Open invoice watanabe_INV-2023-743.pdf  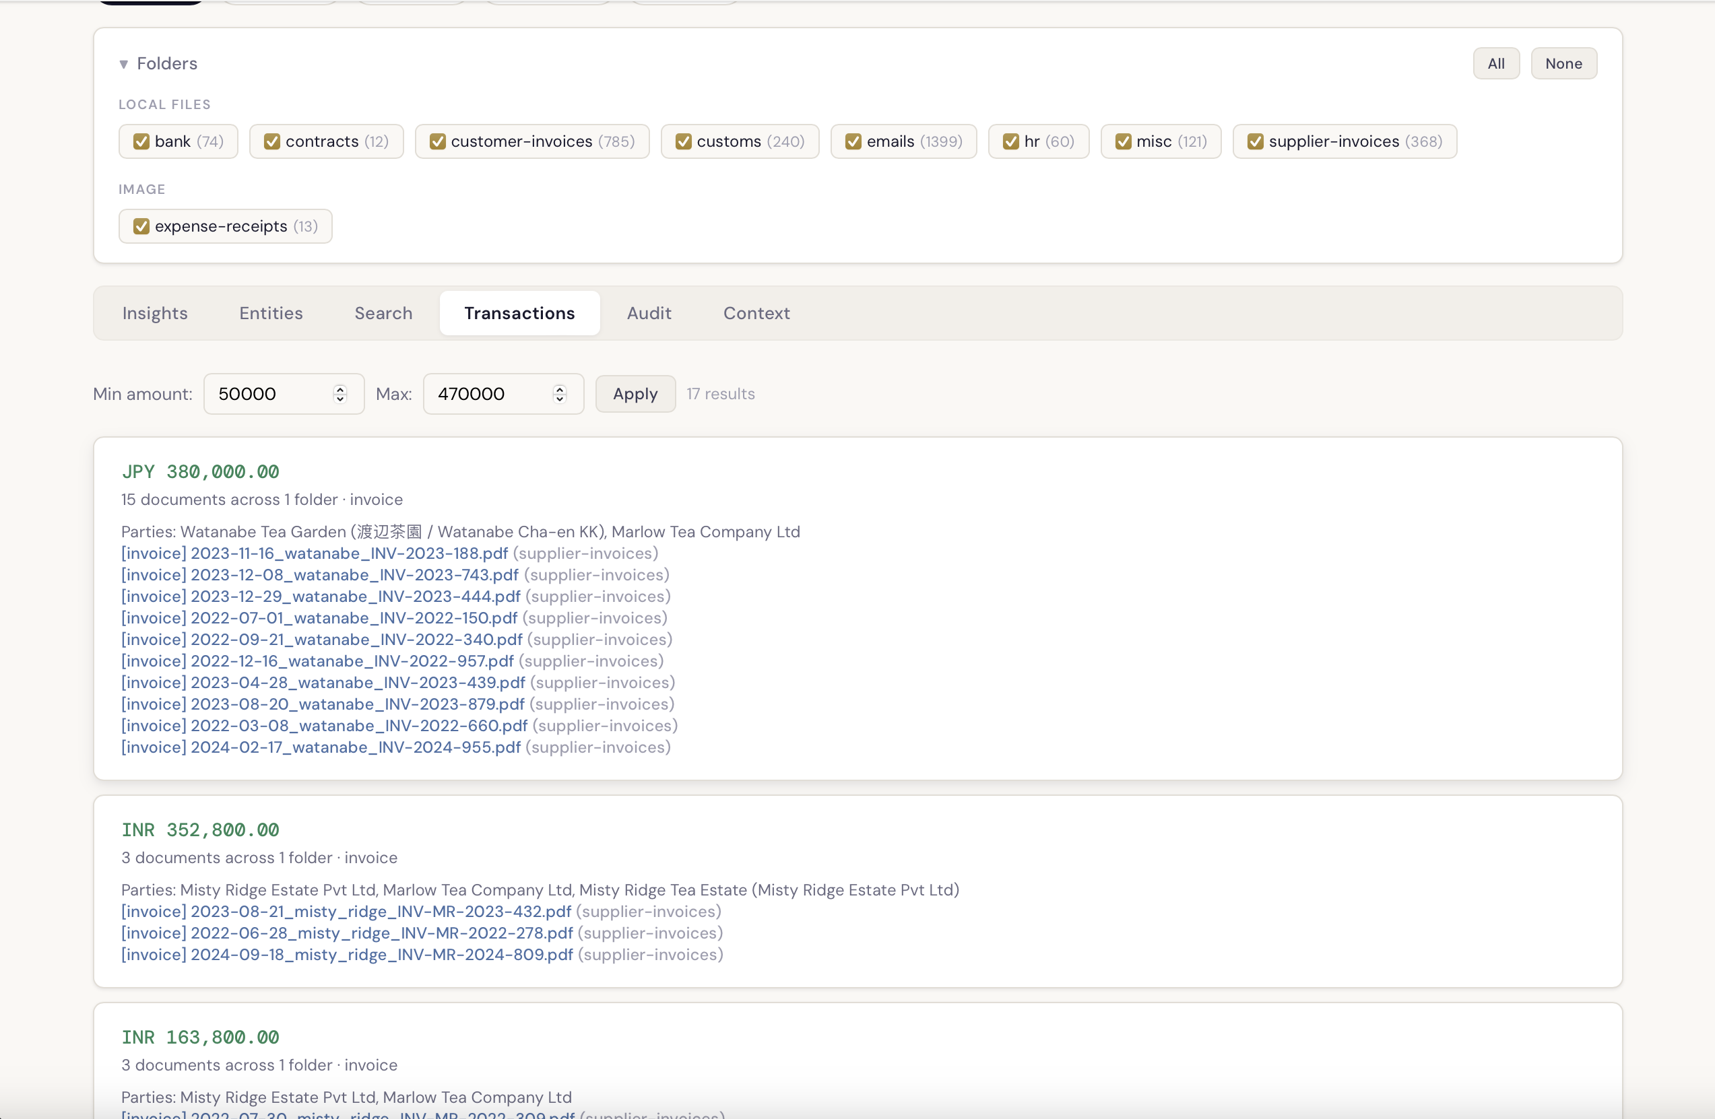pyautogui.click(x=320, y=574)
